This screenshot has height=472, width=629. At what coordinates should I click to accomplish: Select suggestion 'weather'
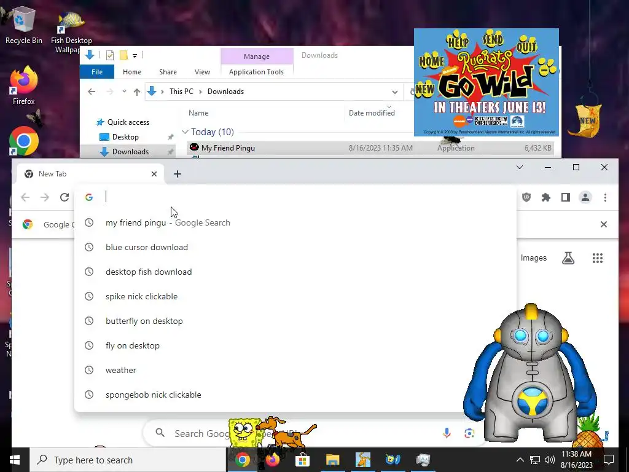point(295,370)
